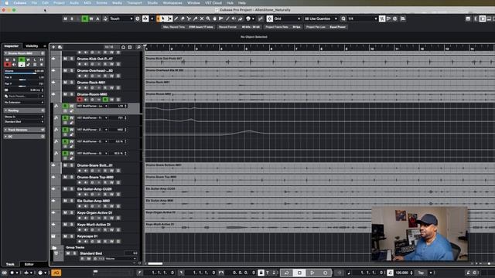Select the Draw pencil tool
Screen dimensions: 495x278
coord(176,19)
